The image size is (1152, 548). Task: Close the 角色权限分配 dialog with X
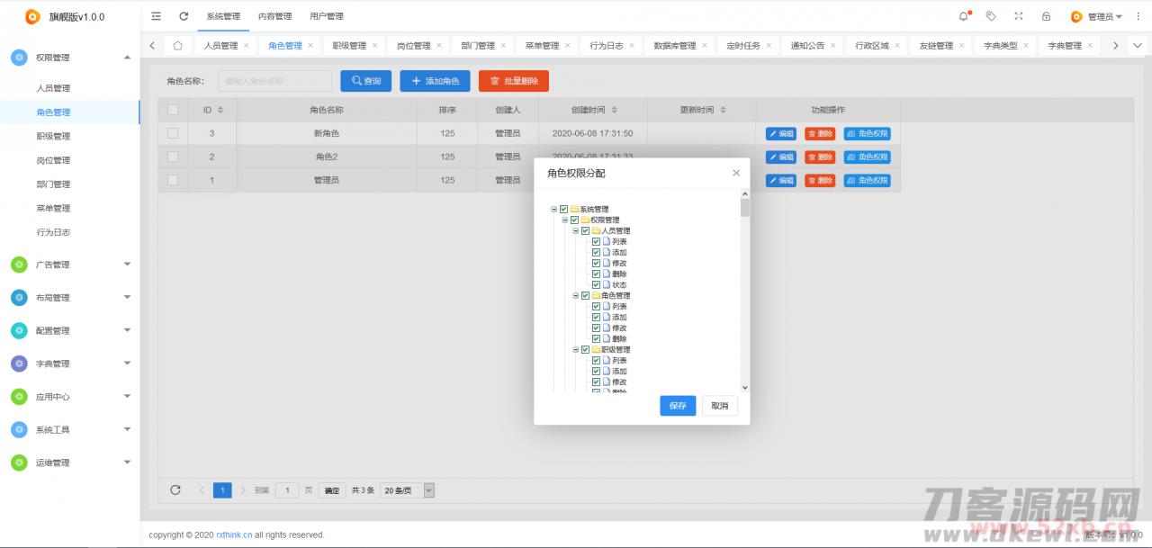click(x=736, y=173)
